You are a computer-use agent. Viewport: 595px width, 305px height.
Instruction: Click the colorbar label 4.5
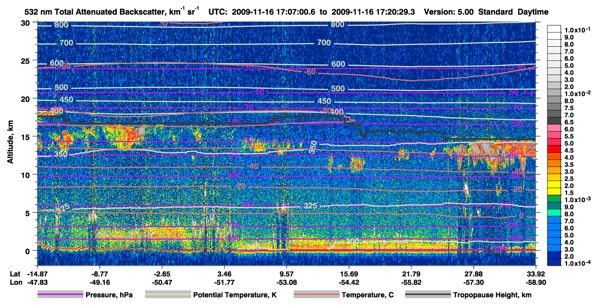(x=569, y=150)
